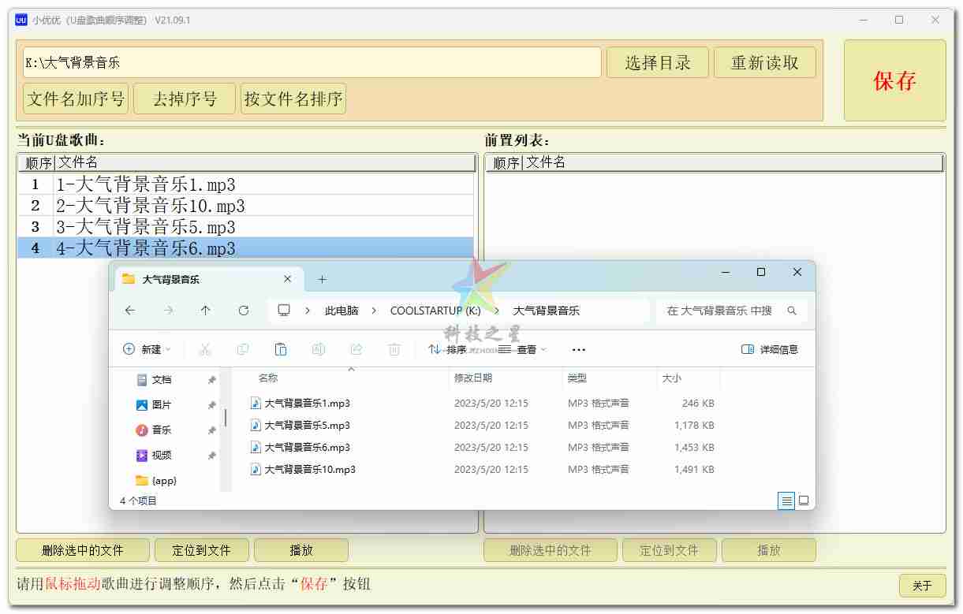
Task: Add a new Explorer tab
Action: [322, 280]
